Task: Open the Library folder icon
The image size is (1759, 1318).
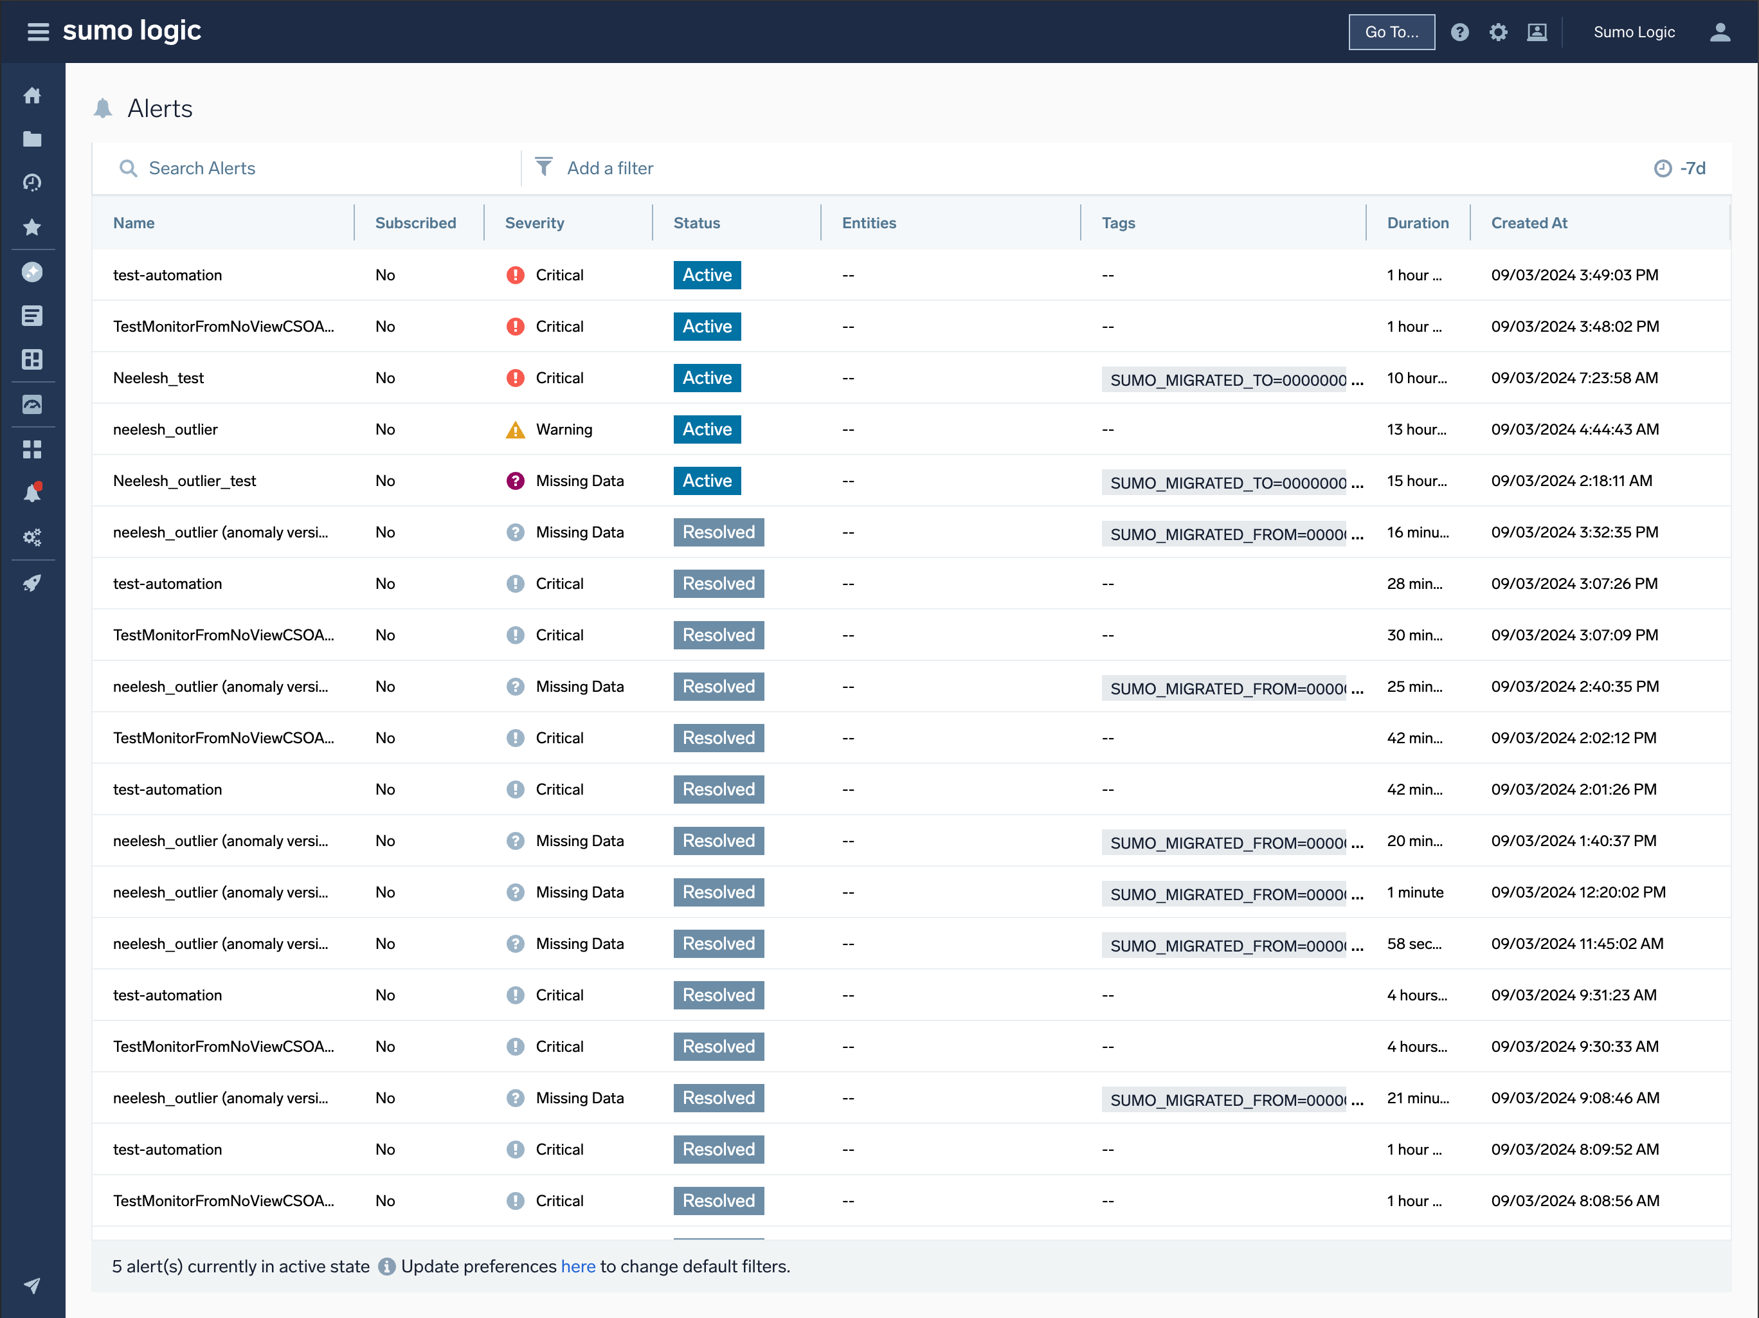Action: (x=33, y=138)
